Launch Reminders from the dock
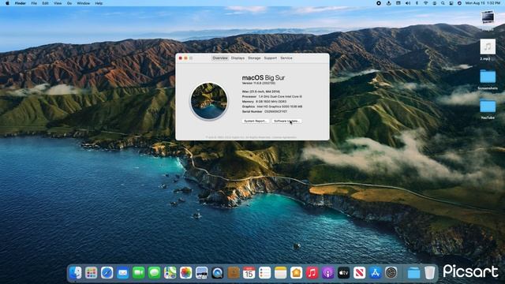Screen dimensions: 505x284 (x=265, y=273)
